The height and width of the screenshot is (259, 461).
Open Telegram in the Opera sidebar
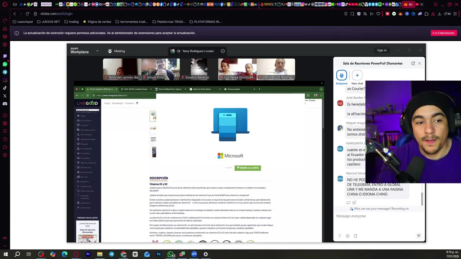coord(5,72)
